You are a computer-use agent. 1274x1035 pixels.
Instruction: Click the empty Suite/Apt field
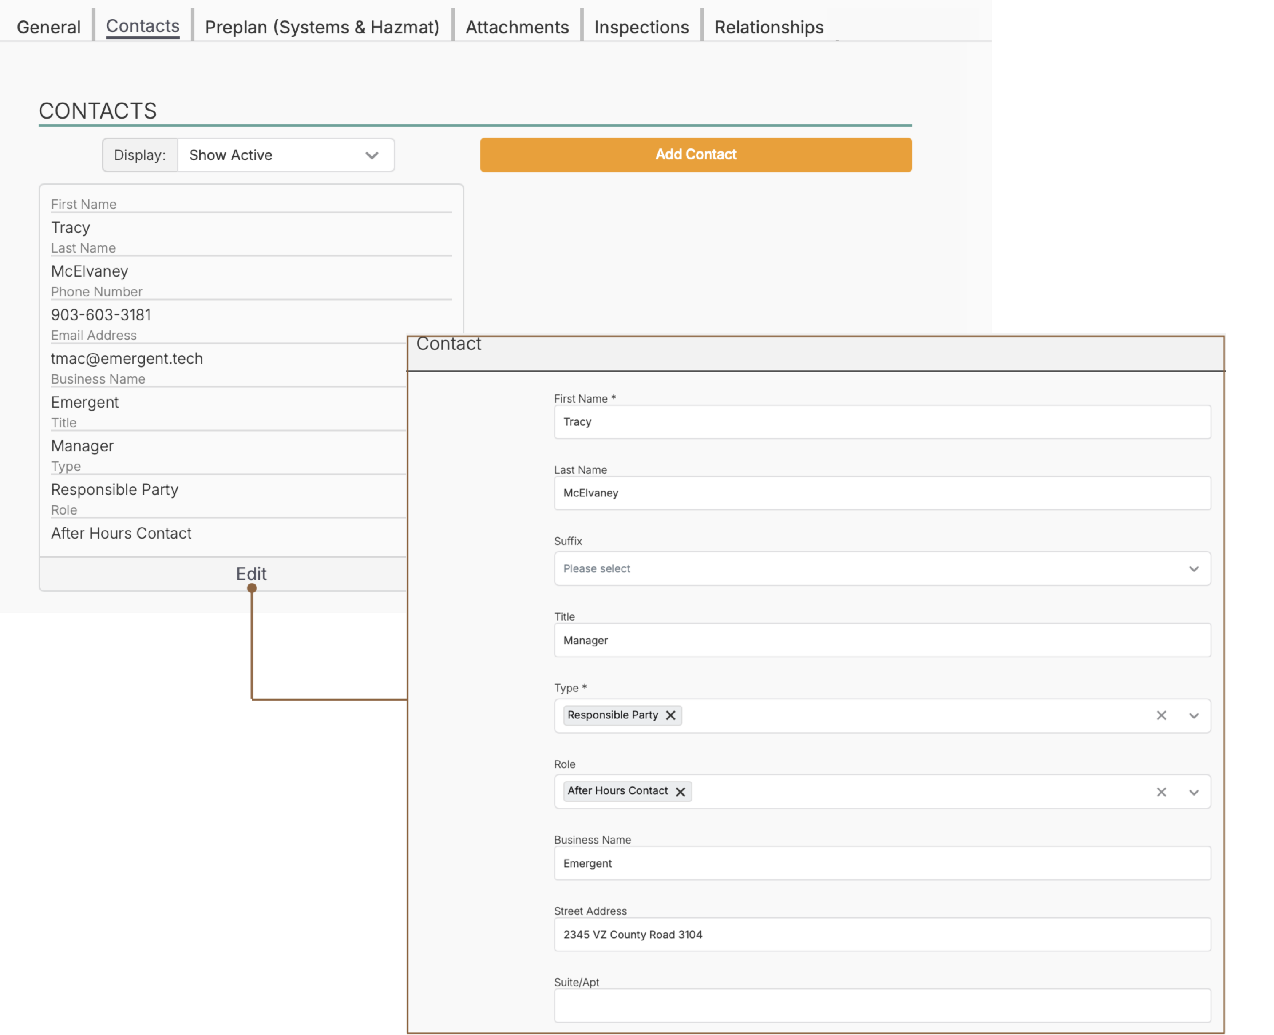[x=882, y=1006]
